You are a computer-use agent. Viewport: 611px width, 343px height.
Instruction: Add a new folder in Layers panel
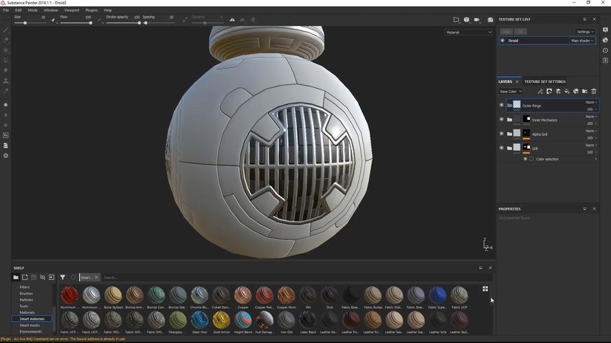tap(585, 91)
